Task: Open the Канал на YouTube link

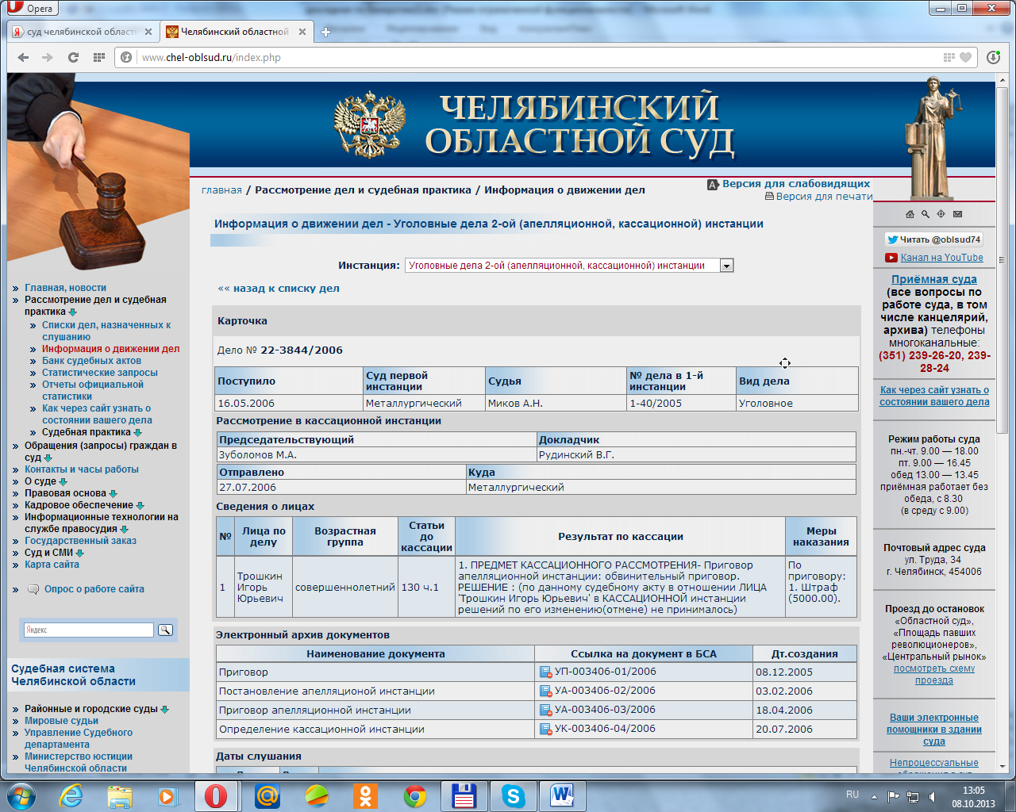Action: click(x=941, y=258)
